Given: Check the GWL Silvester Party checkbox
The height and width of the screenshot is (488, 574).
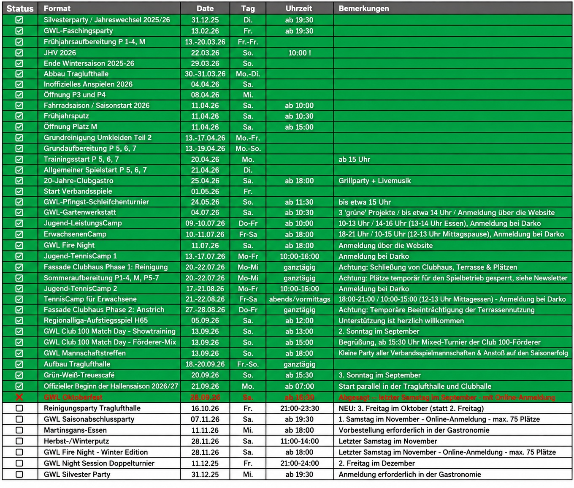Looking at the screenshot, I should (19, 474).
